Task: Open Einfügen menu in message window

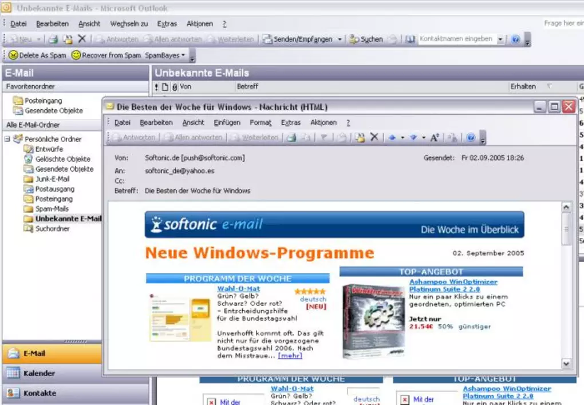Action: coord(227,122)
